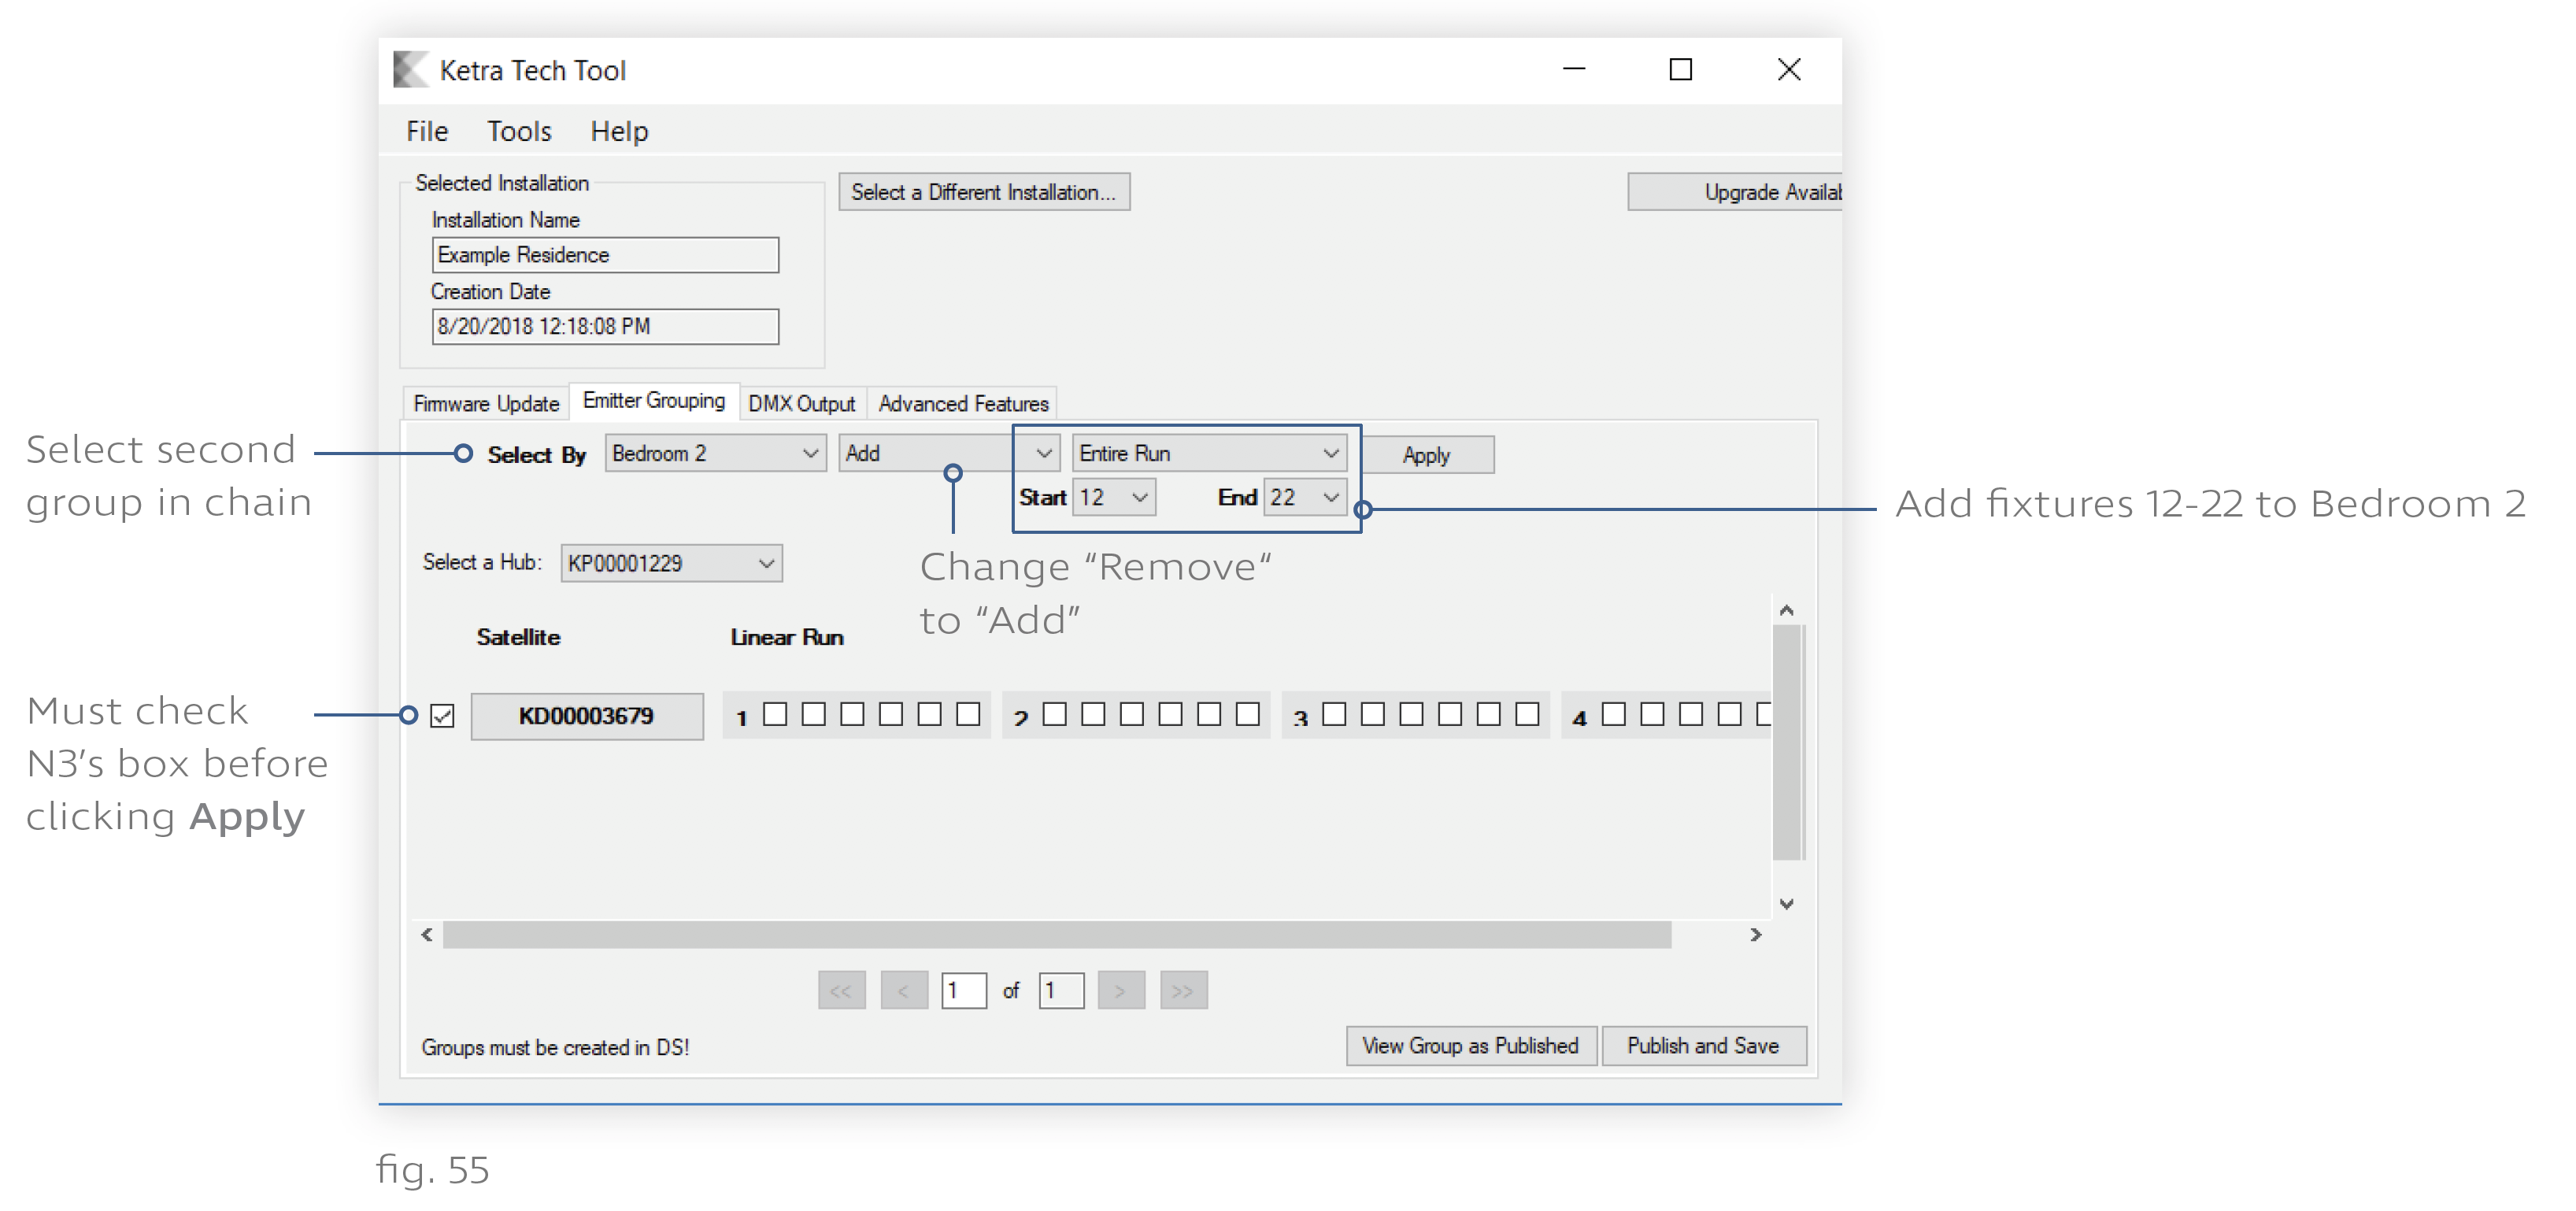Open the Help menu
The height and width of the screenshot is (1211, 2576).
[619, 131]
